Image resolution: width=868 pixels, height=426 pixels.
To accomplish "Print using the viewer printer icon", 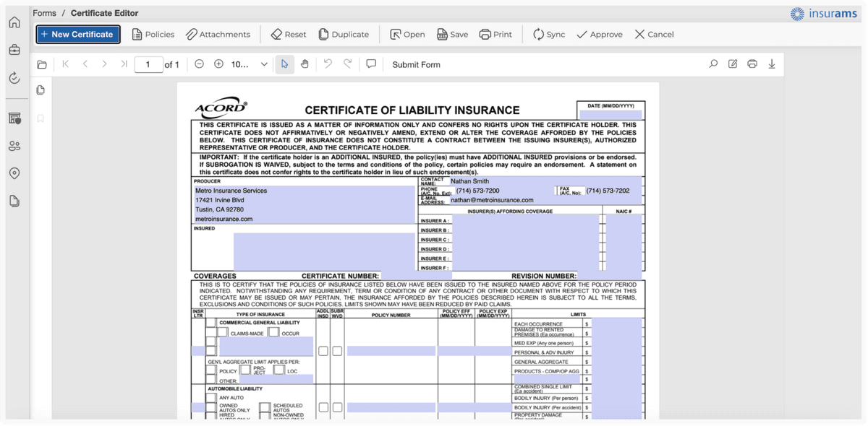I will click(x=752, y=64).
